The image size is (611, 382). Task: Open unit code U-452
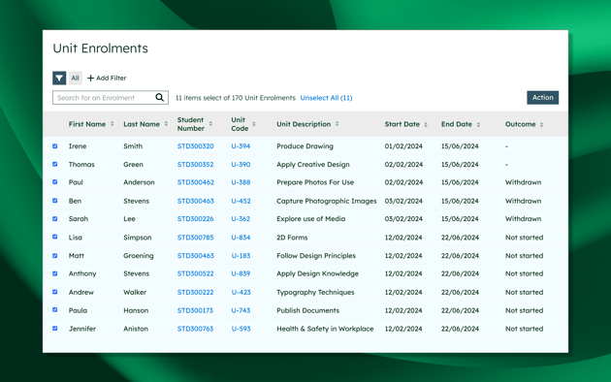(241, 201)
